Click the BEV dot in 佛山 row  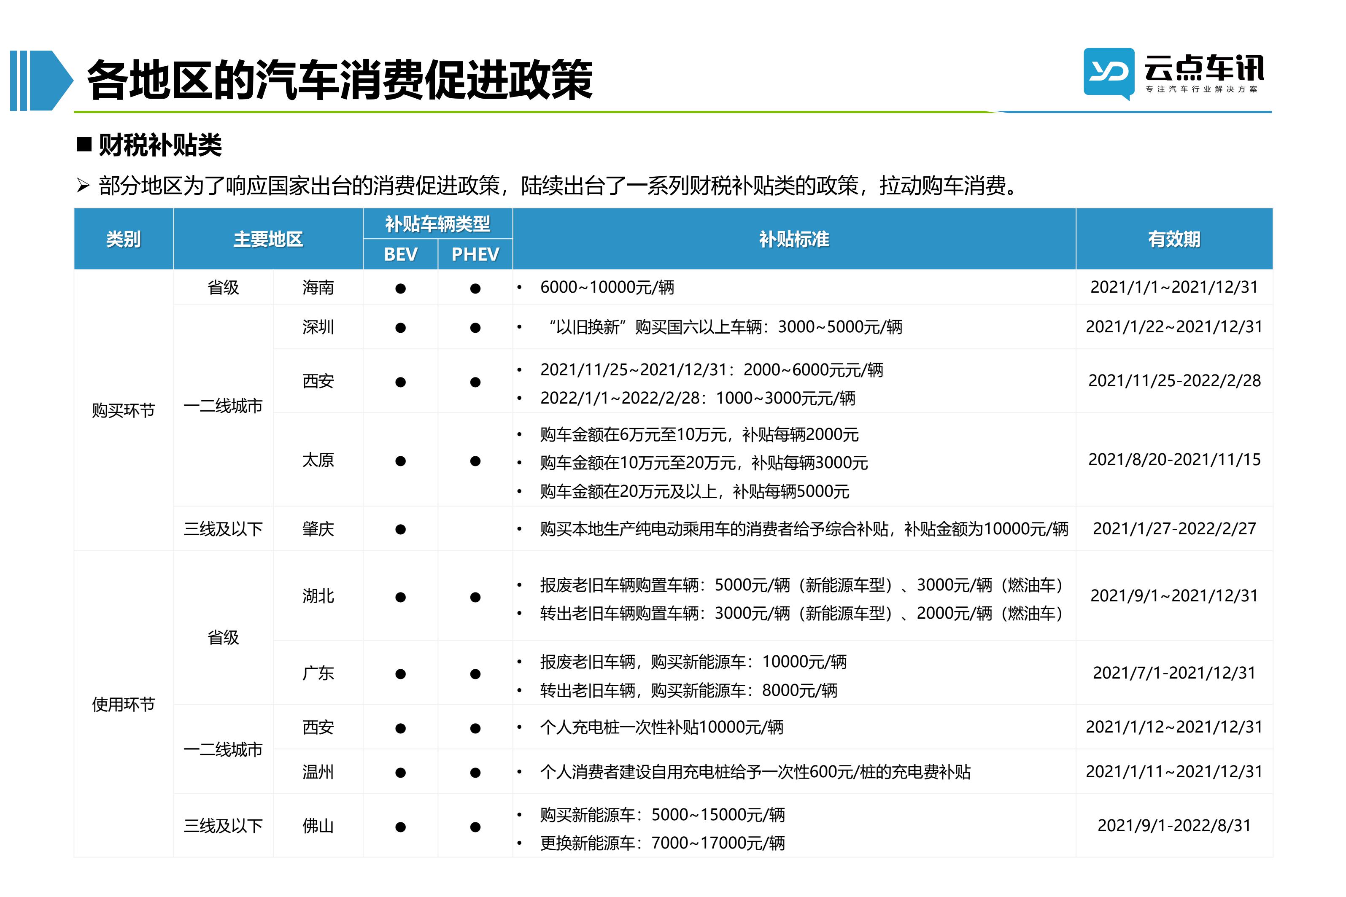point(400,827)
